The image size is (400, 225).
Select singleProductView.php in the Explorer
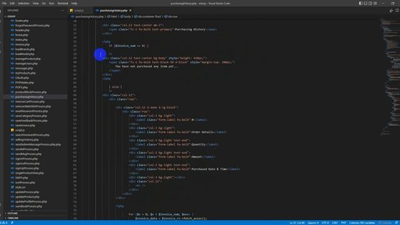[x=29, y=173]
